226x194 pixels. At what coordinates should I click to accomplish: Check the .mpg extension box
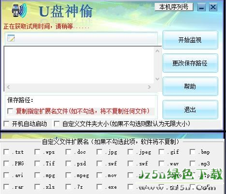point(37,175)
